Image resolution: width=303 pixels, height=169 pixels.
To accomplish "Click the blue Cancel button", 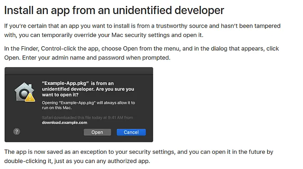I will 131,132.
